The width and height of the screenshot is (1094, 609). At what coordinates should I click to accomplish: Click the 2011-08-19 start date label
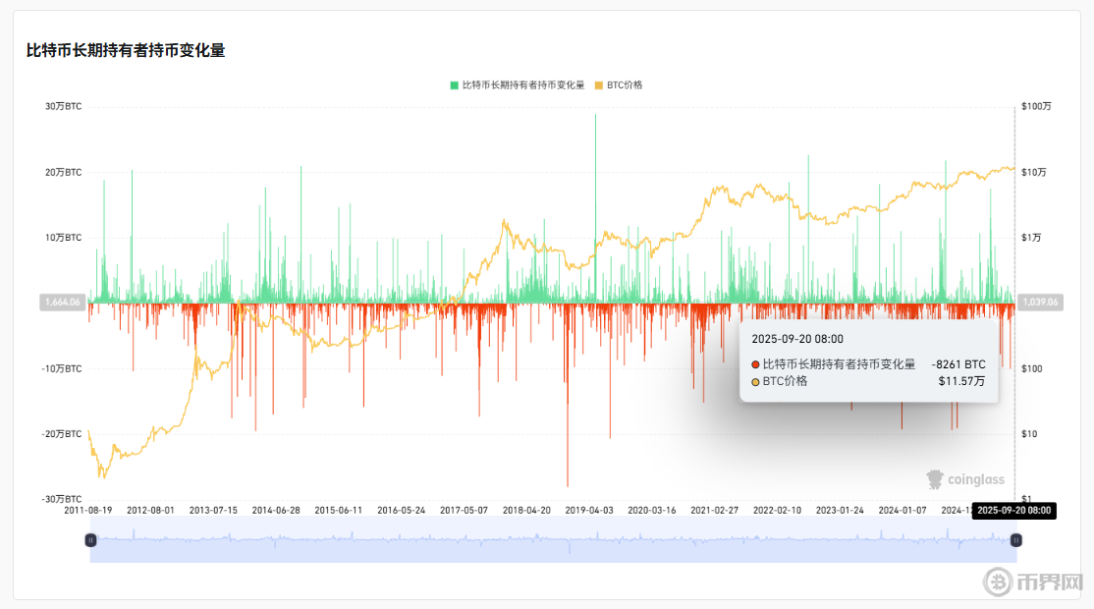(88, 511)
